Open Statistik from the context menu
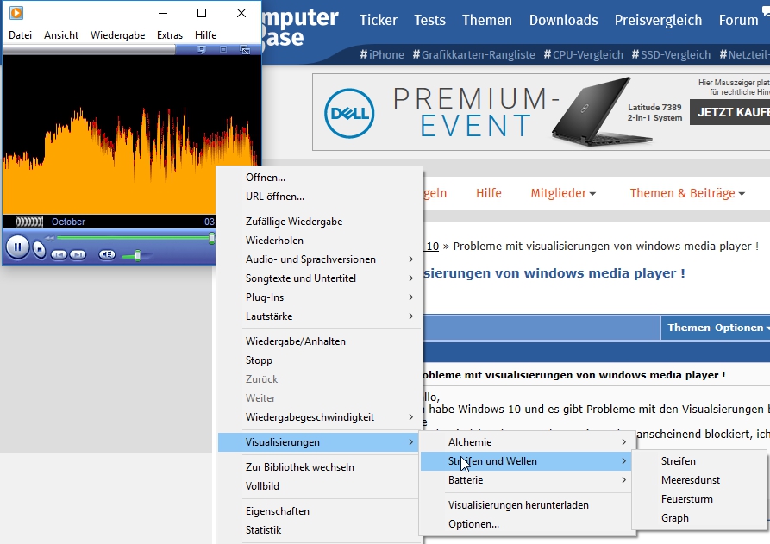The width and height of the screenshot is (770, 544). point(318,530)
